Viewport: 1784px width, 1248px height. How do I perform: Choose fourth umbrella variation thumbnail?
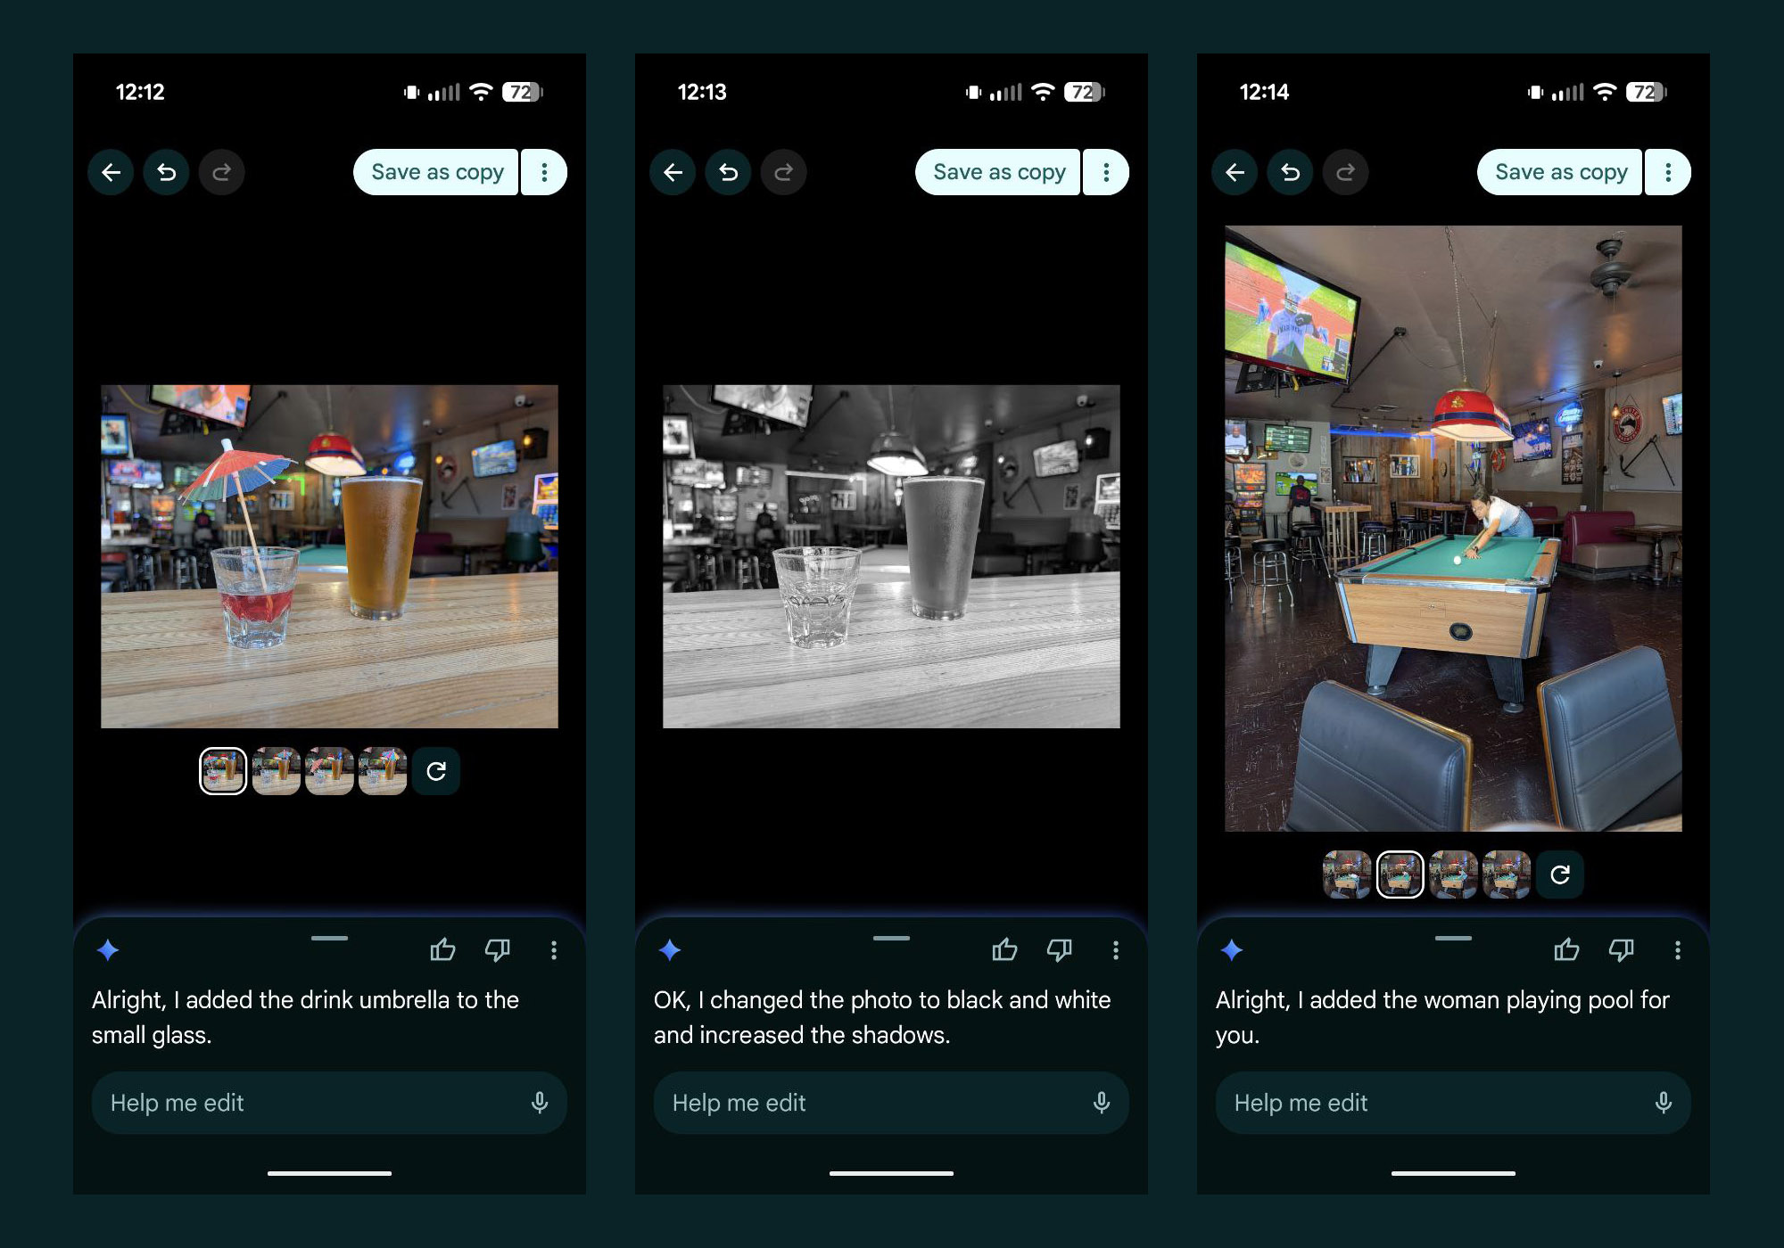pos(383,771)
